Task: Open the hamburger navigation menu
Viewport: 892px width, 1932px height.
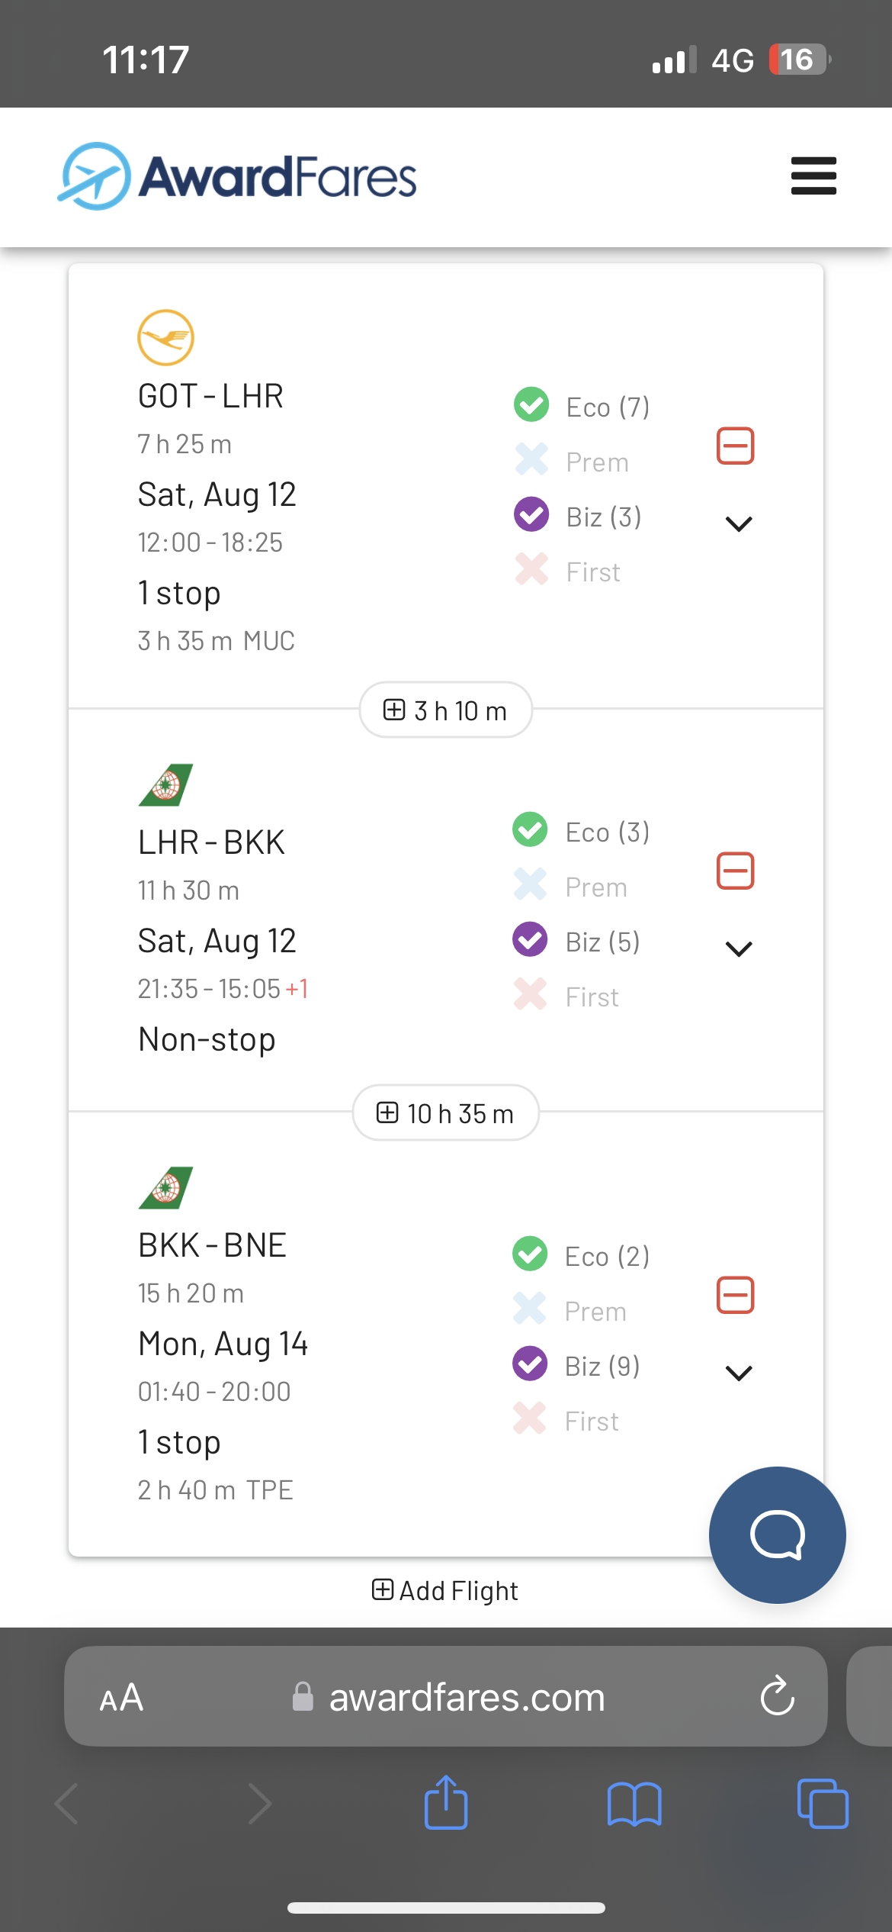Action: click(x=813, y=176)
